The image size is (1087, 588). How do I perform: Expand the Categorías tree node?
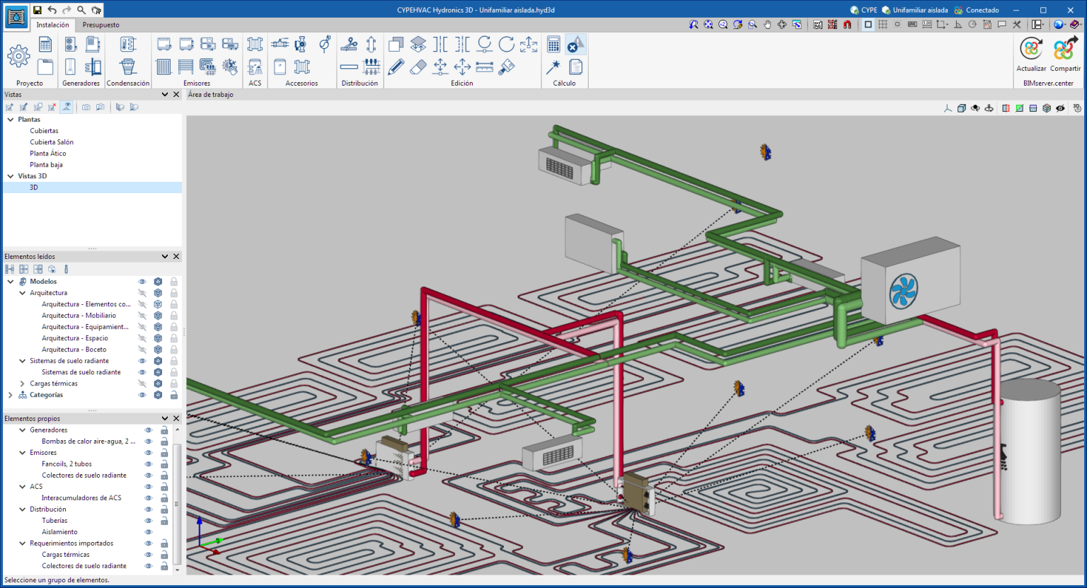(11, 395)
